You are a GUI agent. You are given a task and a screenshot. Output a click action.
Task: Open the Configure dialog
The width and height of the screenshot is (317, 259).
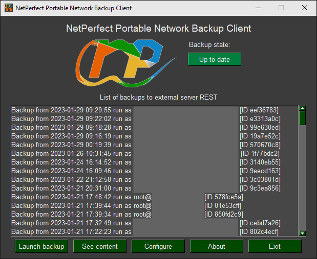pos(158,246)
